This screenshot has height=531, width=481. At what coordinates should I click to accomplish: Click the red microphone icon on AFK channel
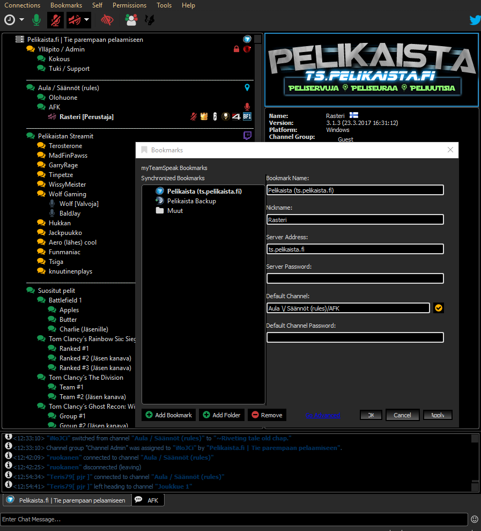(x=247, y=107)
